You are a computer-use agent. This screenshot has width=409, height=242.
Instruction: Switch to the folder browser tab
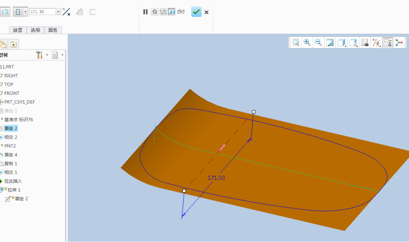click(3, 45)
